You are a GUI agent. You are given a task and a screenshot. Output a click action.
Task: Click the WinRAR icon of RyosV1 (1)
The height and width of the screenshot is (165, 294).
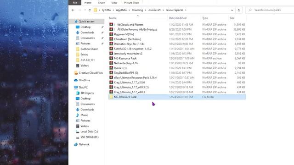point(111,68)
